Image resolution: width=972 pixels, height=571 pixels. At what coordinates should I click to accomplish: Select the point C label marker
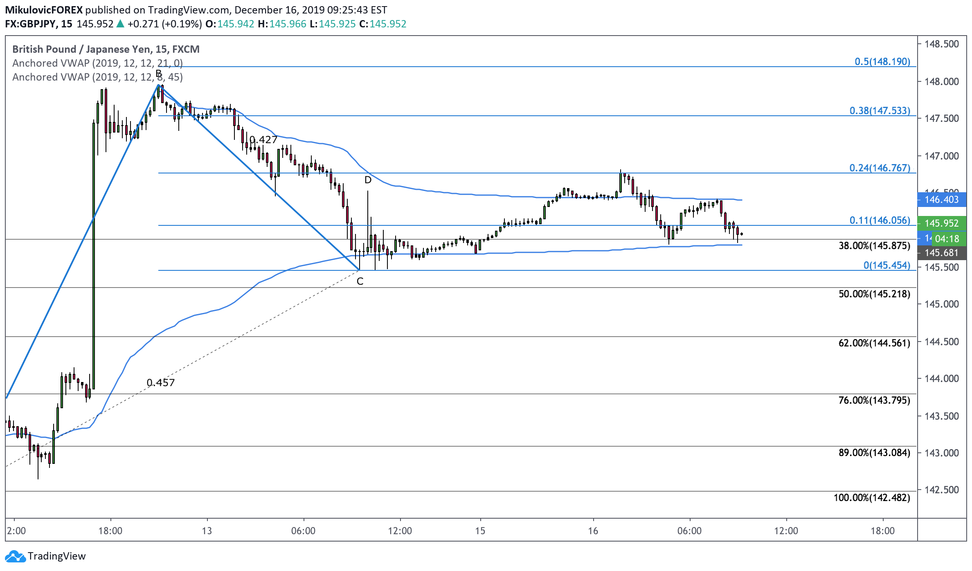360,281
